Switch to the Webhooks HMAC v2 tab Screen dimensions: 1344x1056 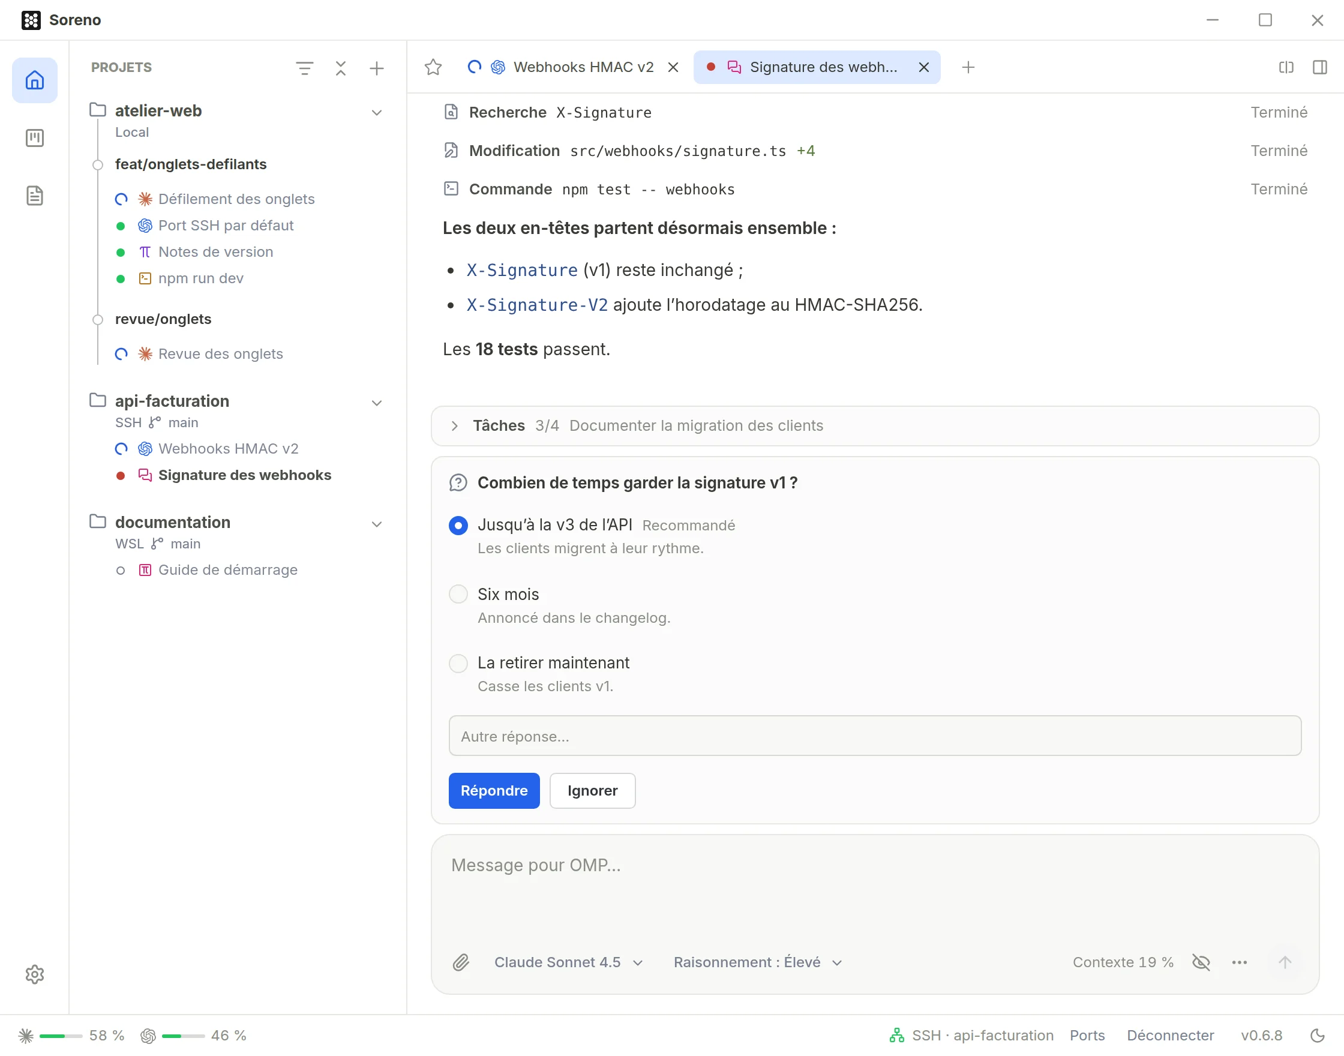[x=574, y=67]
